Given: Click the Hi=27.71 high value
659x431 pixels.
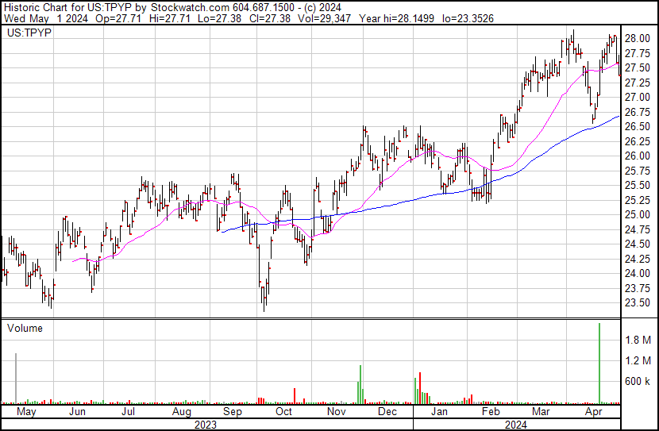Looking at the screenshot, I should (x=169, y=18).
